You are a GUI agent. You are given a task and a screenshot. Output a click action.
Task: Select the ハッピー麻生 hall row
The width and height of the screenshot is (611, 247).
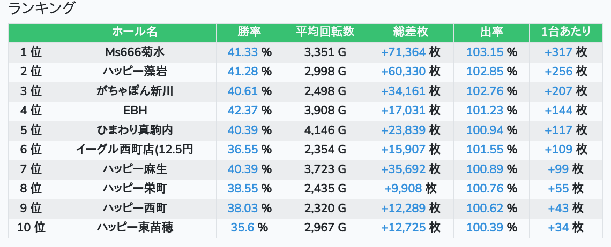point(135,169)
